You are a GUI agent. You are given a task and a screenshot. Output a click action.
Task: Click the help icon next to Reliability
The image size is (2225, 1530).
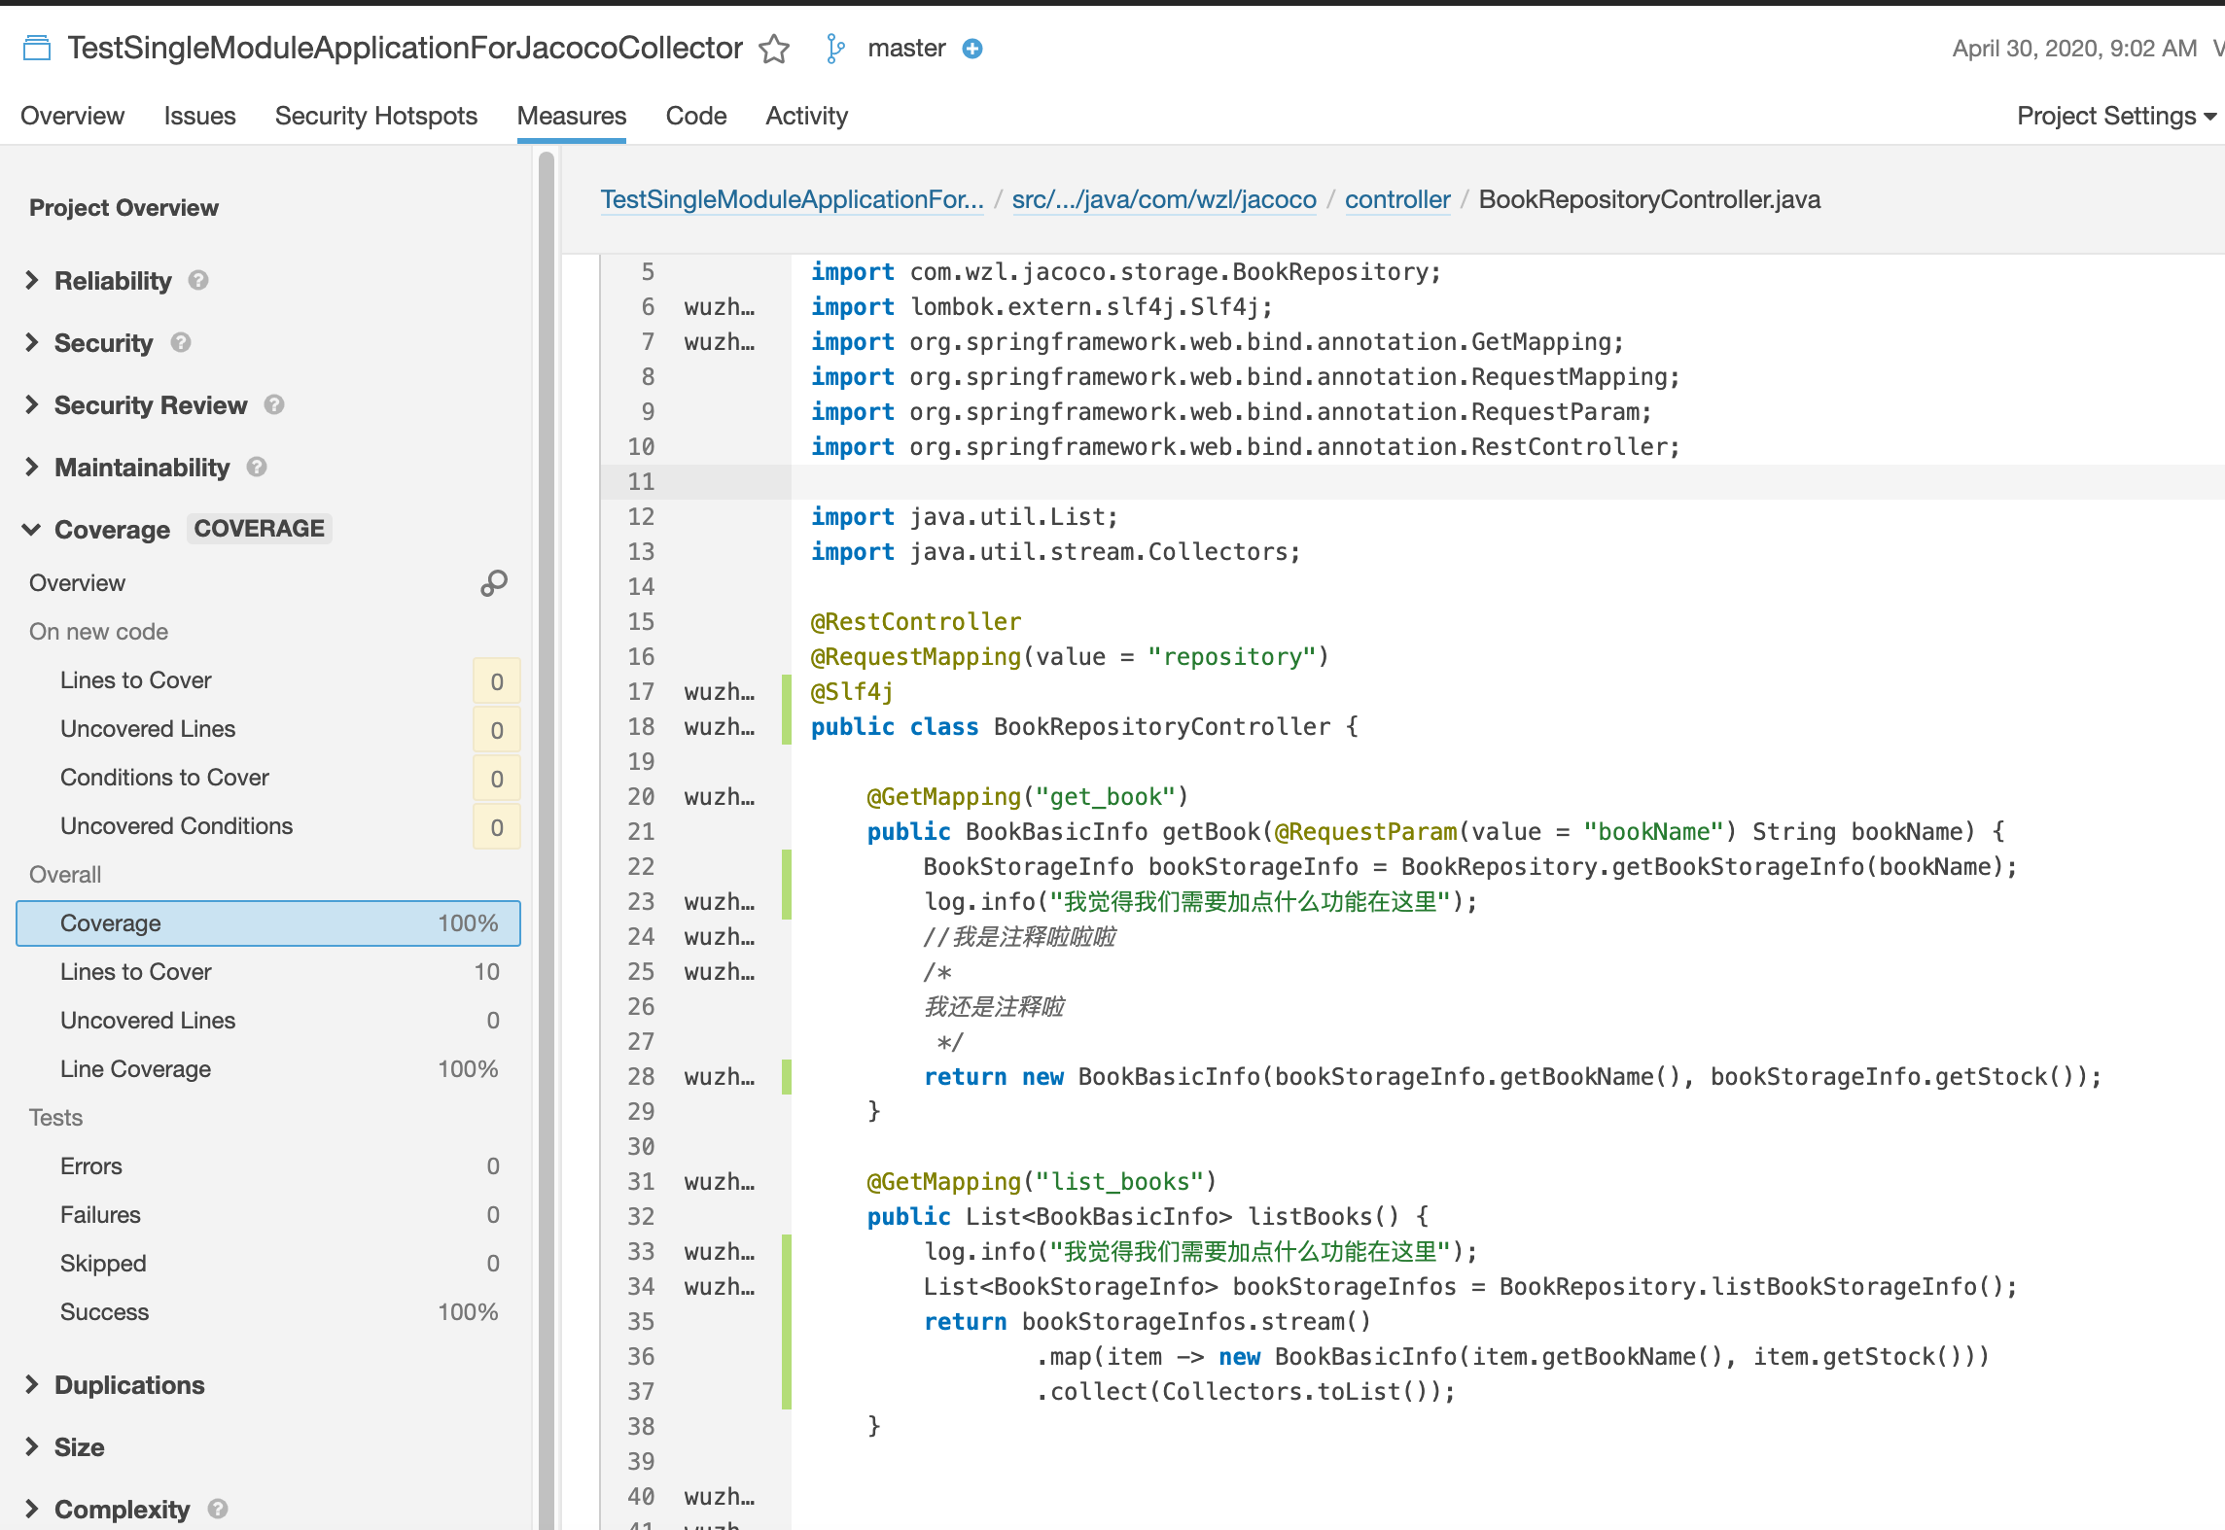point(198,281)
